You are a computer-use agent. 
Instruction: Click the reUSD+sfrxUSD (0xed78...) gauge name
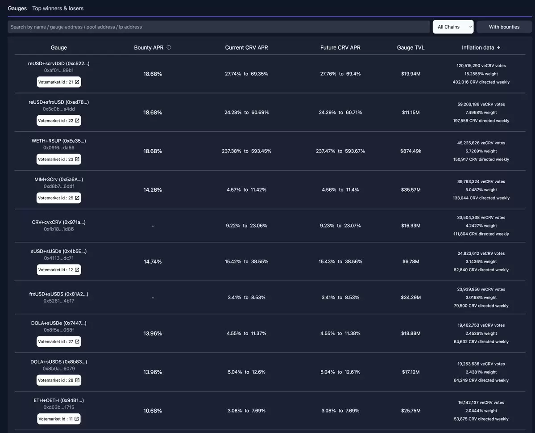[59, 102]
